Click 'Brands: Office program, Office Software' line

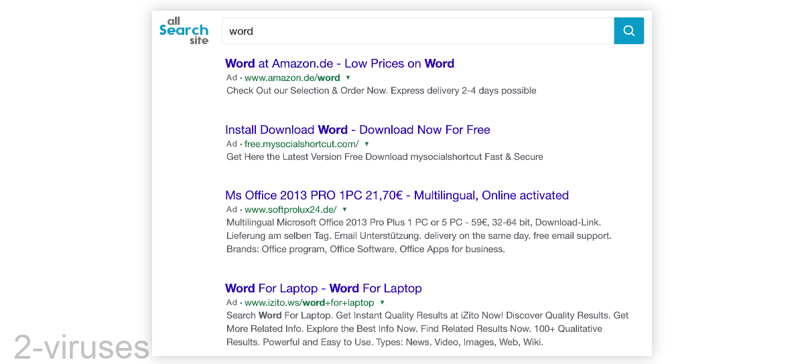pyautogui.click(x=365, y=249)
